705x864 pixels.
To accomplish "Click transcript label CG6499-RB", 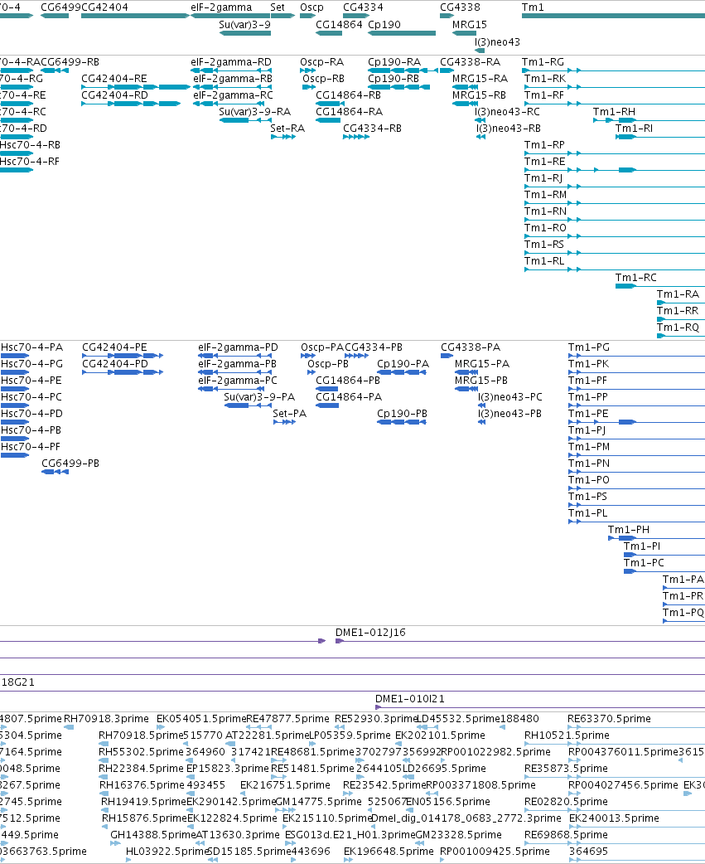I will [70, 62].
